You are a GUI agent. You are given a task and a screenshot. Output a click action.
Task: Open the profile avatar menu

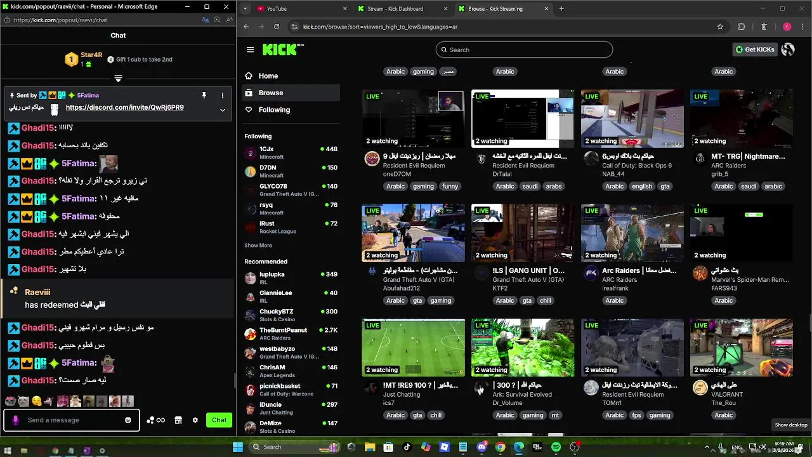tap(788, 50)
